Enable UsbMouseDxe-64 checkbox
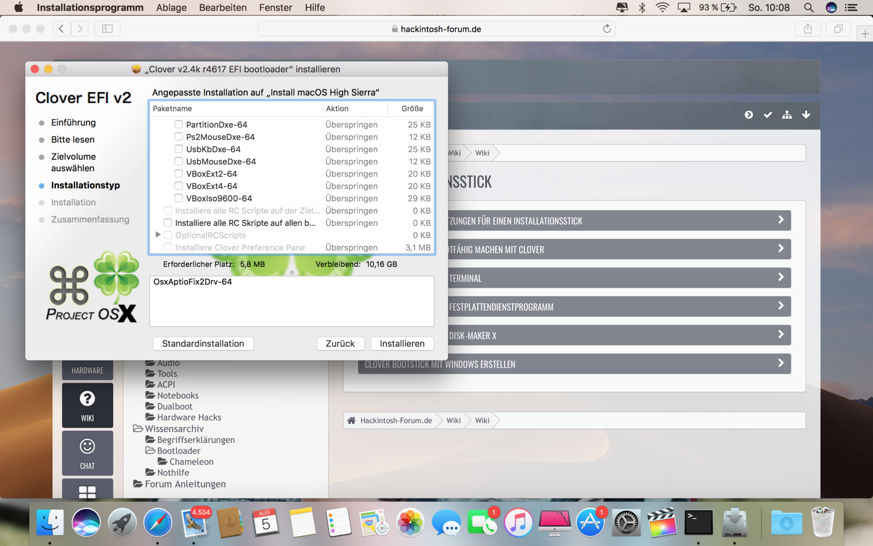Viewport: 873px width, 546px height. (178, 161)
